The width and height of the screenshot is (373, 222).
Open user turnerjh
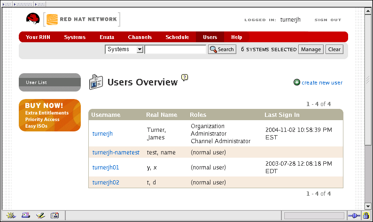click(x=102, y=134)
